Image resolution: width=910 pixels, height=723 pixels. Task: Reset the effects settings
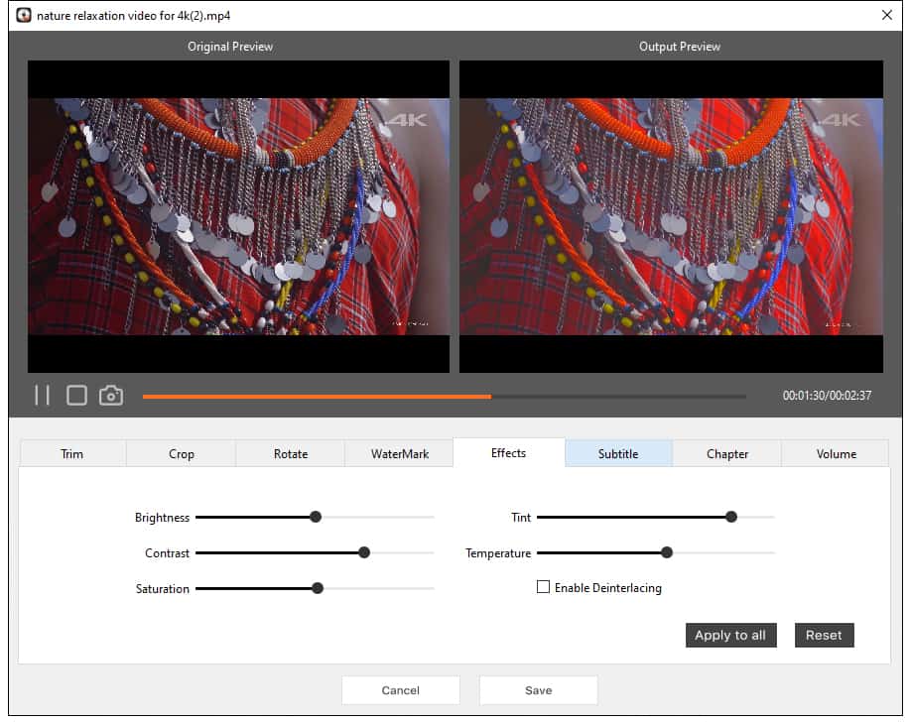824,635
